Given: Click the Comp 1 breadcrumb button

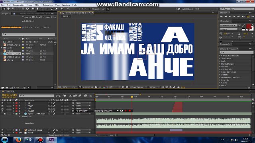Looking at the screenshot, I should tap(66, 16).
